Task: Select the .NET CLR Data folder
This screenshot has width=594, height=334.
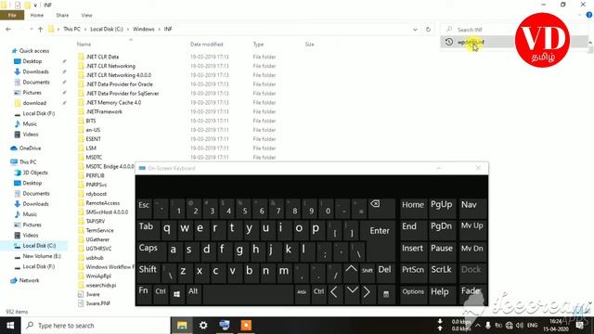Action: click(x=102, y=57)
